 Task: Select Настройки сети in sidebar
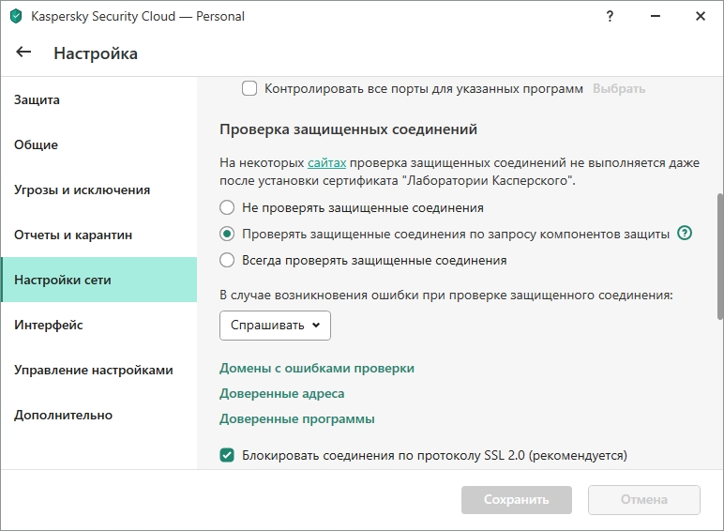pyautogui.click(x=98, y=280)
